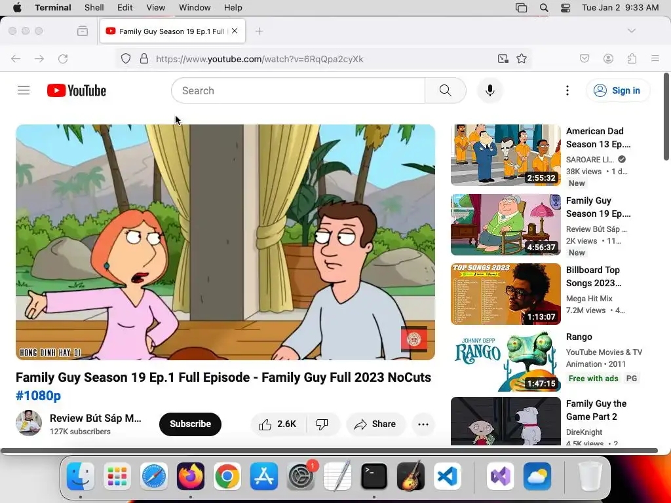The image size is (671, 503).
Task: Open the YouTube guide hamburger menu
Action: [x=24, y=90]
